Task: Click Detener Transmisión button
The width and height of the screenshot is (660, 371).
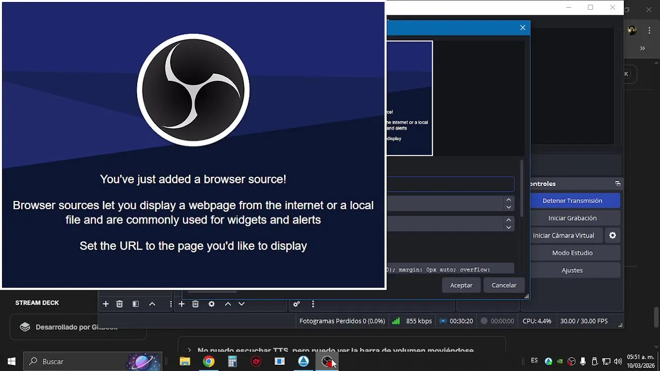Action: [572, 201]
